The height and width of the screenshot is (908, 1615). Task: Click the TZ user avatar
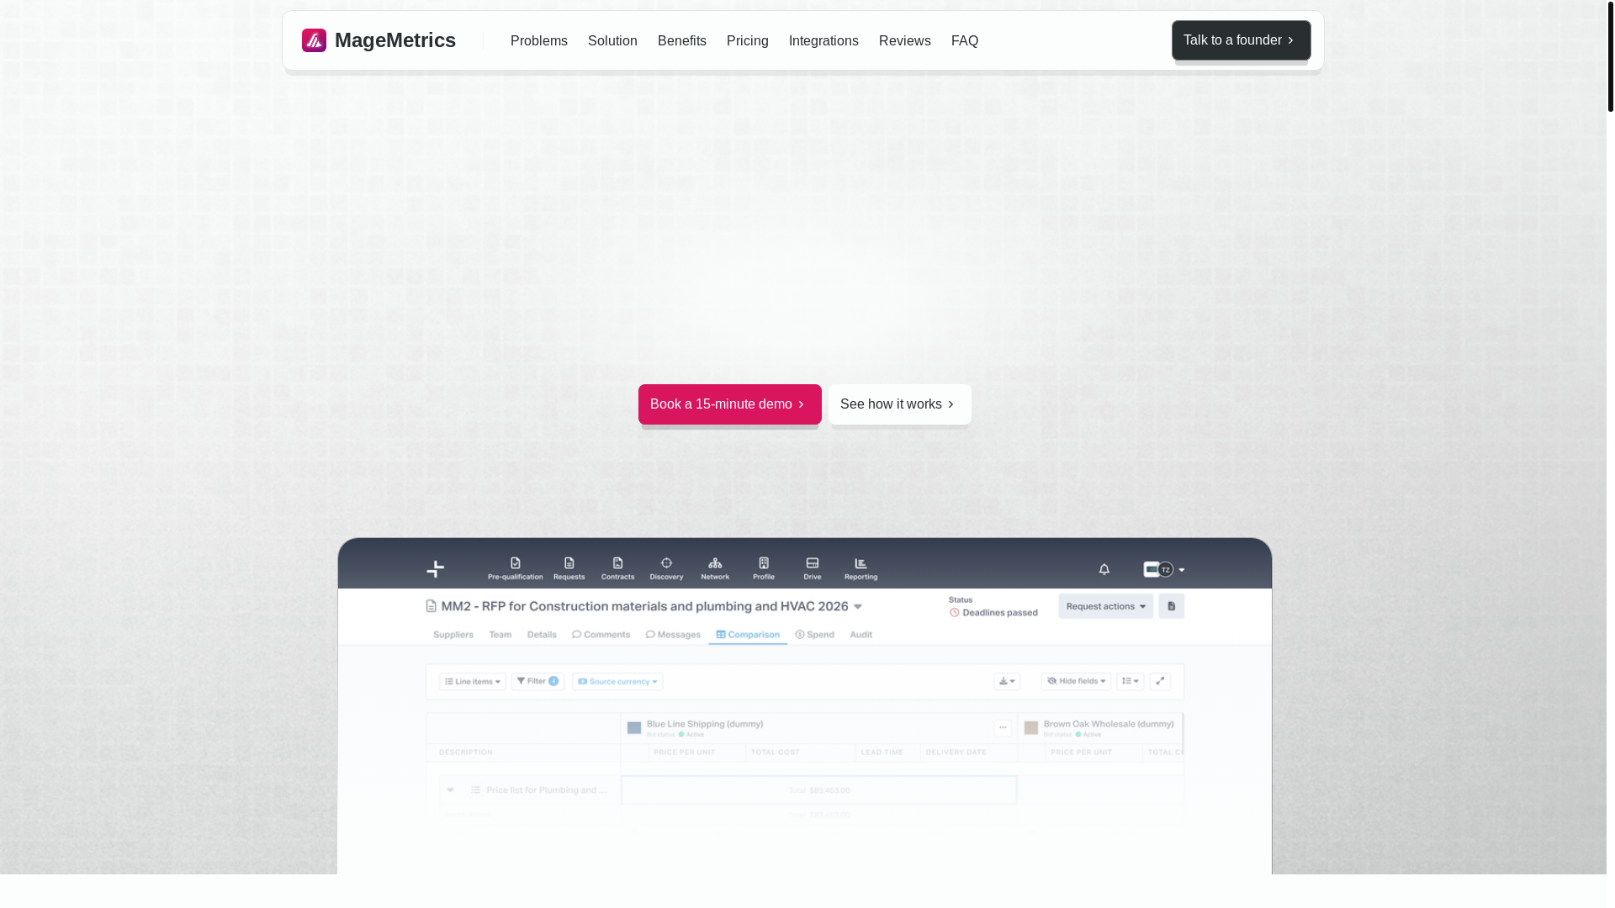(x=1166, y=569)
